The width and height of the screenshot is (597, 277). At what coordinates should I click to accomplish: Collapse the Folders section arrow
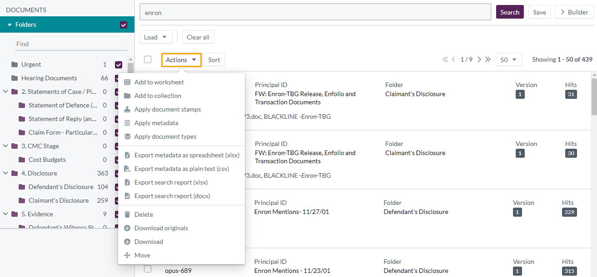pos(10,25)
